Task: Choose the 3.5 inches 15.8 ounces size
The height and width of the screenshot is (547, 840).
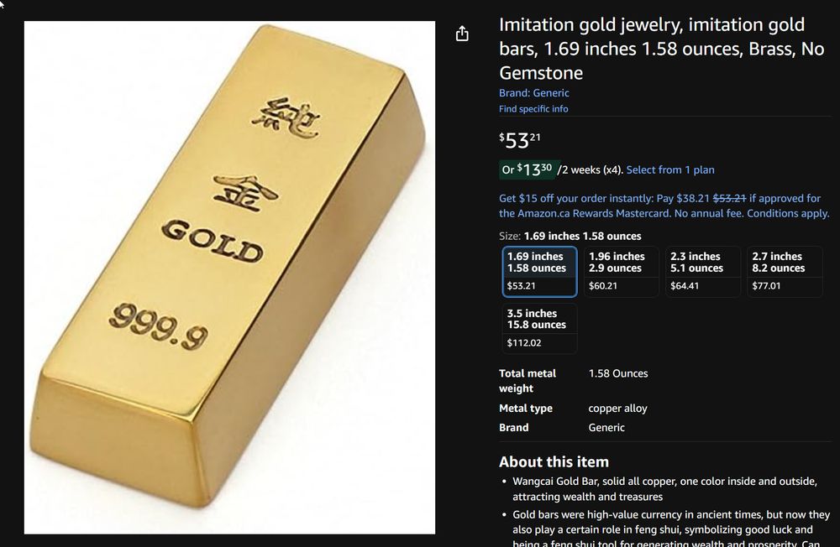Action: click(539, 328)
